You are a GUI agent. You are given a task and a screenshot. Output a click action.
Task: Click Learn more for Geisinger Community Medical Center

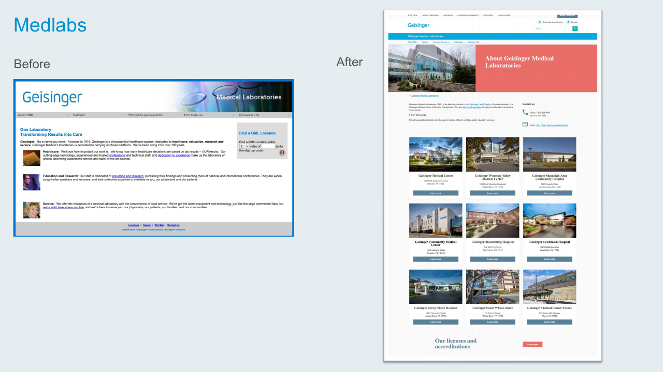click(x=436, y=259)
